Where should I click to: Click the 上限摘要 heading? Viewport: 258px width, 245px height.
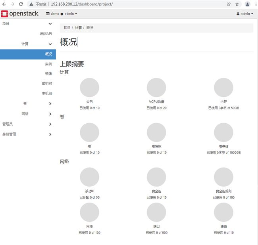point(72,64)
